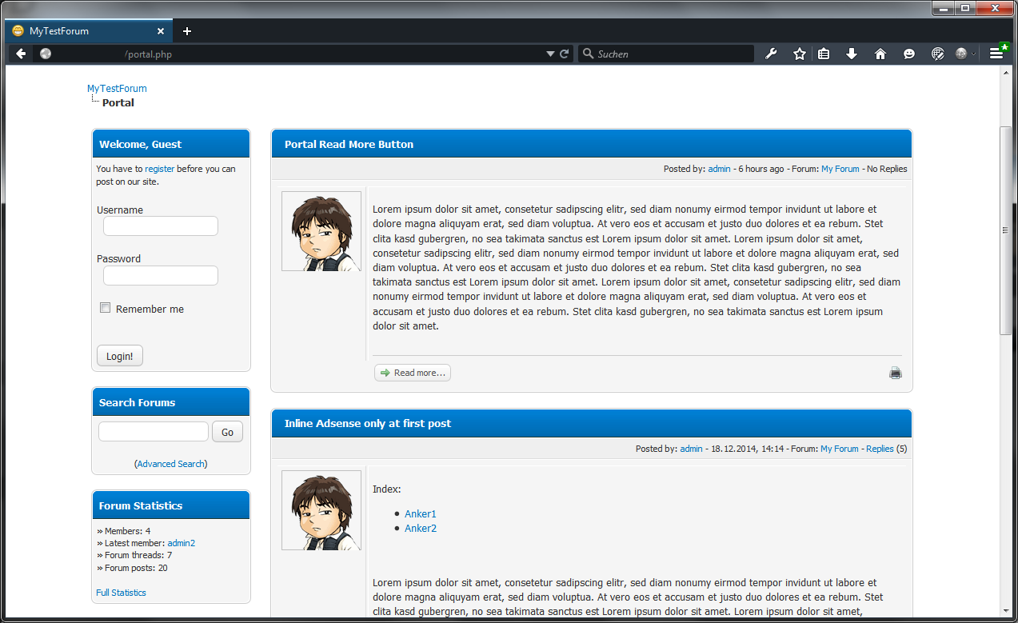Follow the Anker1 link
The image size is (1018, 623).
pyautogui.click(x=420, y=514)
